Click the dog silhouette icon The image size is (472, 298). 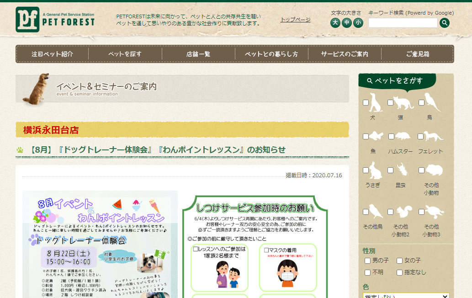click(376, 103)
